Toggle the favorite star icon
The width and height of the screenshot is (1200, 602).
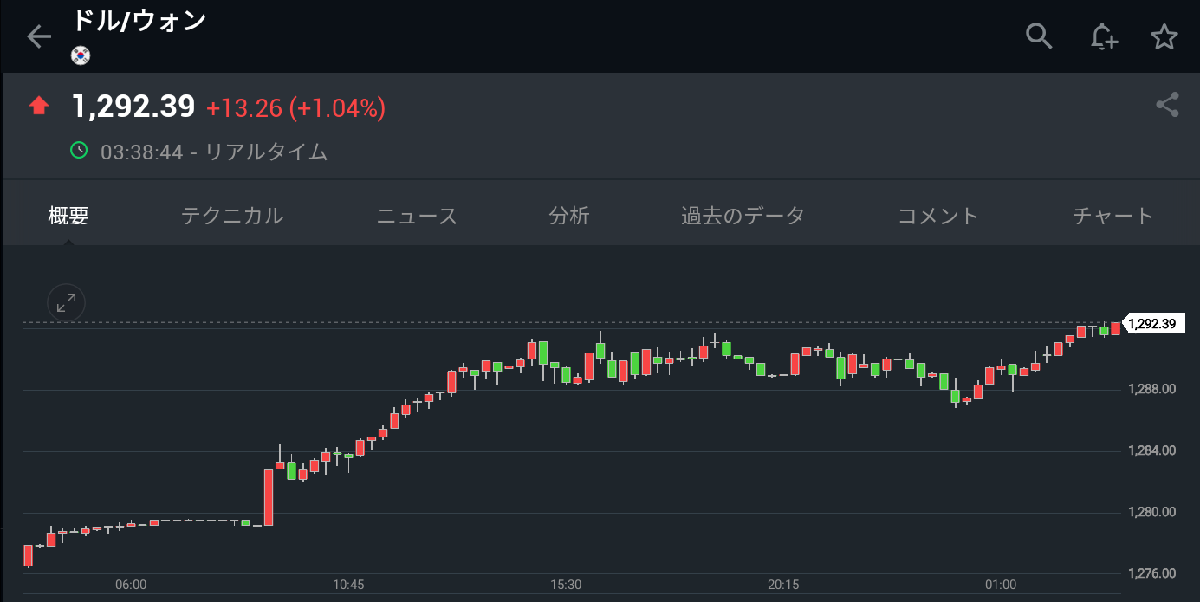1164,36
